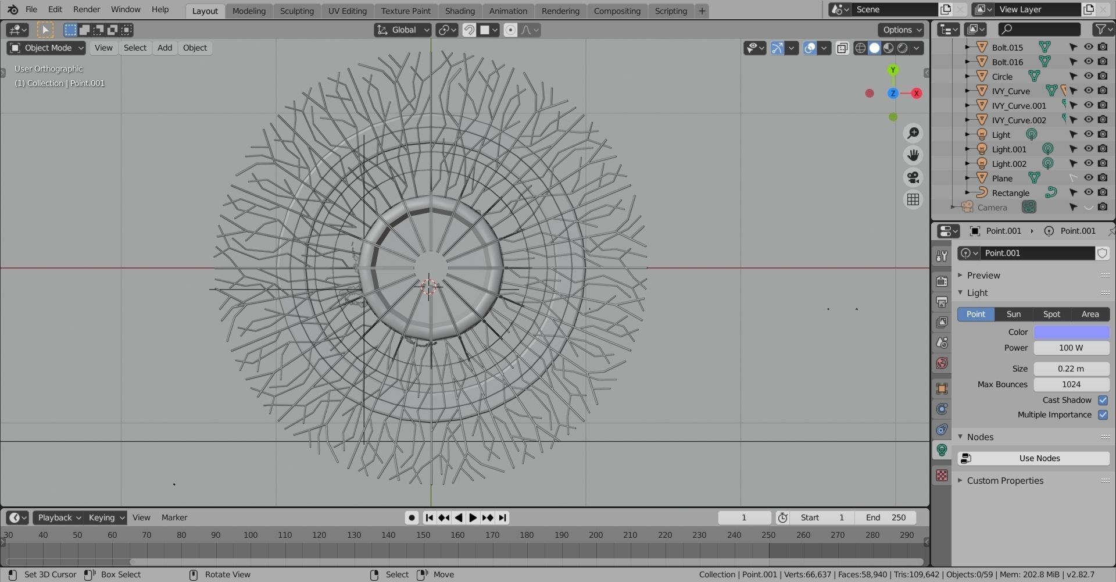Disable the Multiple Importance checkbox
Viewport: 1116px width, 582px height.
1103,415
